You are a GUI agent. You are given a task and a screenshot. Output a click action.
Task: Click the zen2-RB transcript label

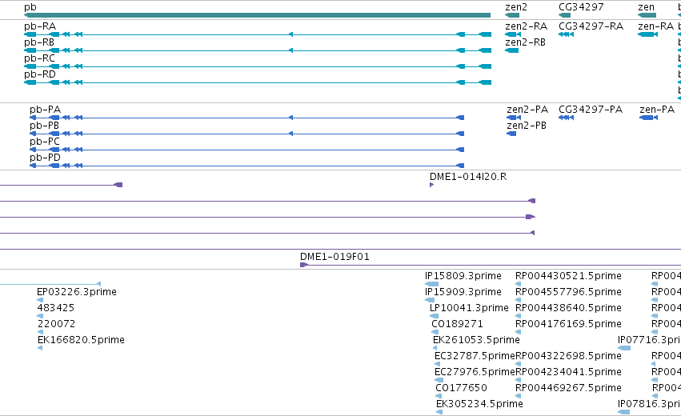[525, 42]
